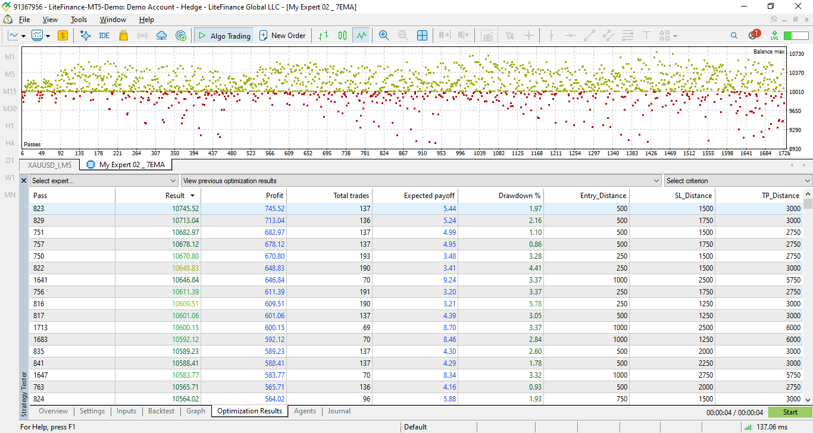Switch to the Backtest tab
The image size is (813, 433).
(x=161, y=411)
